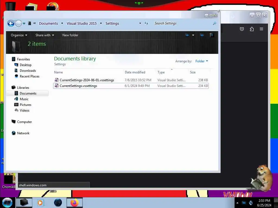Minimize the Explorer window

[206, 15]
